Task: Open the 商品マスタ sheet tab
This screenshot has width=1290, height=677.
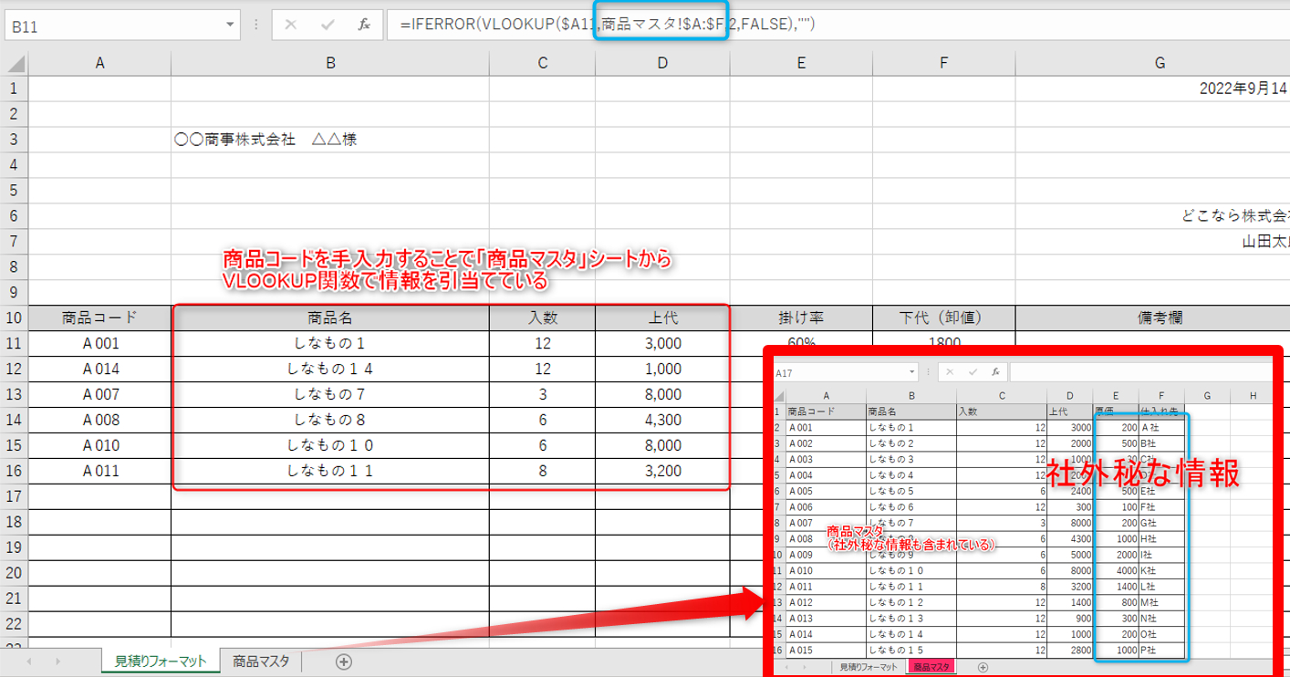Action: (261, 661)
